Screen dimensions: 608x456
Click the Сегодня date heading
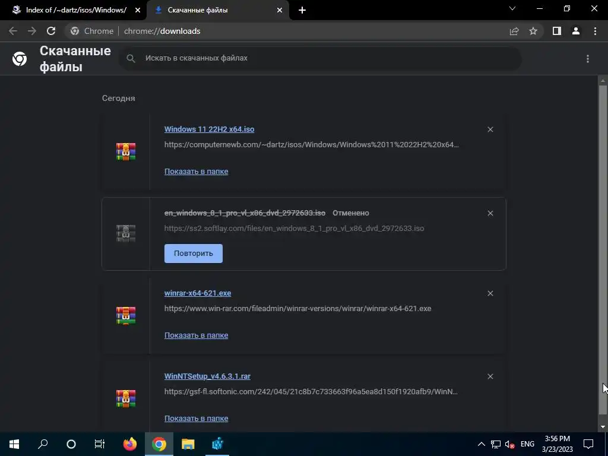(119, 98)
